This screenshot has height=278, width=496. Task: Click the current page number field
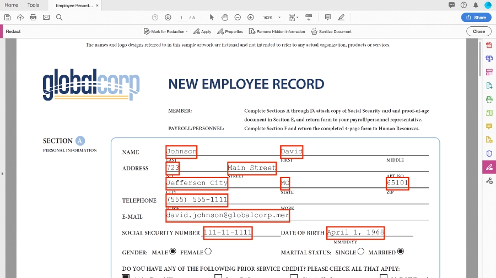pyautogui.click(x=181, y=18)
